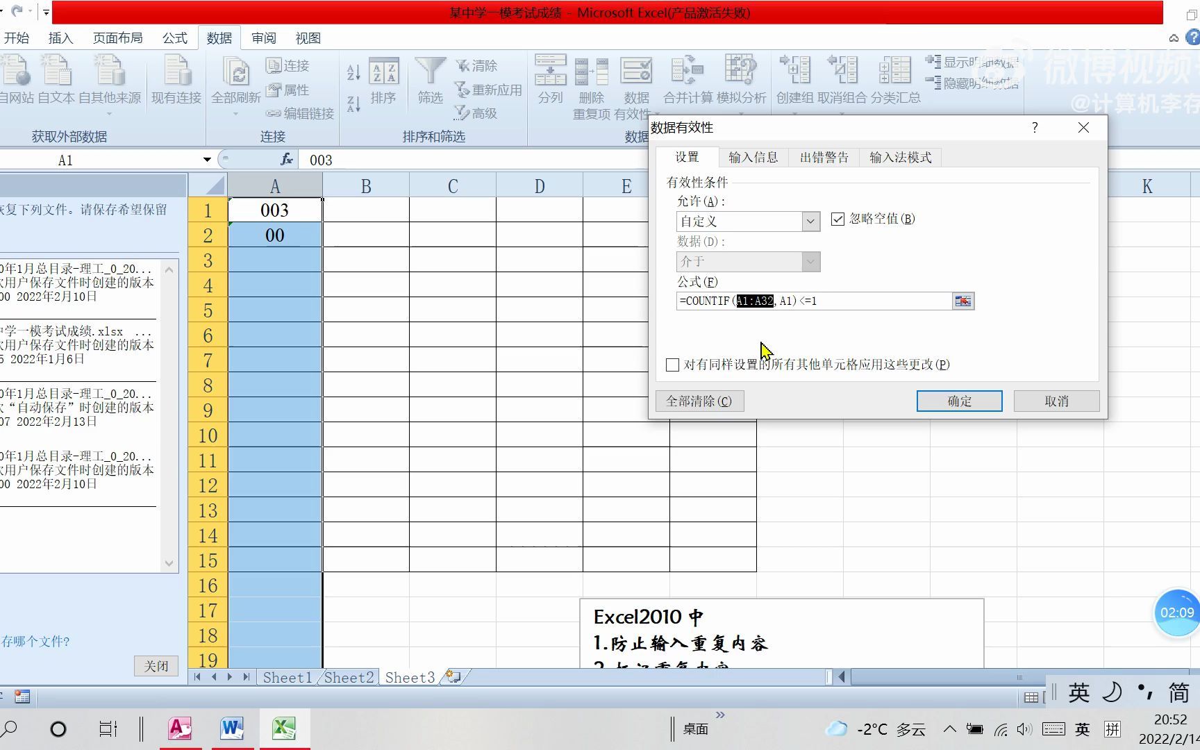Click the range selector icon in formula box
Screen dimensions: 1200x750
click(x=963, y=301)
